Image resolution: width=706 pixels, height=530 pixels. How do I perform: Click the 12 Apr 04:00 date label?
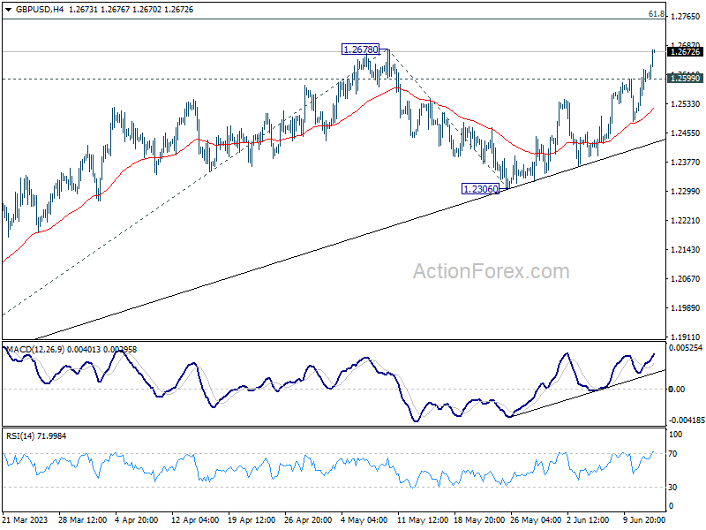195,520
